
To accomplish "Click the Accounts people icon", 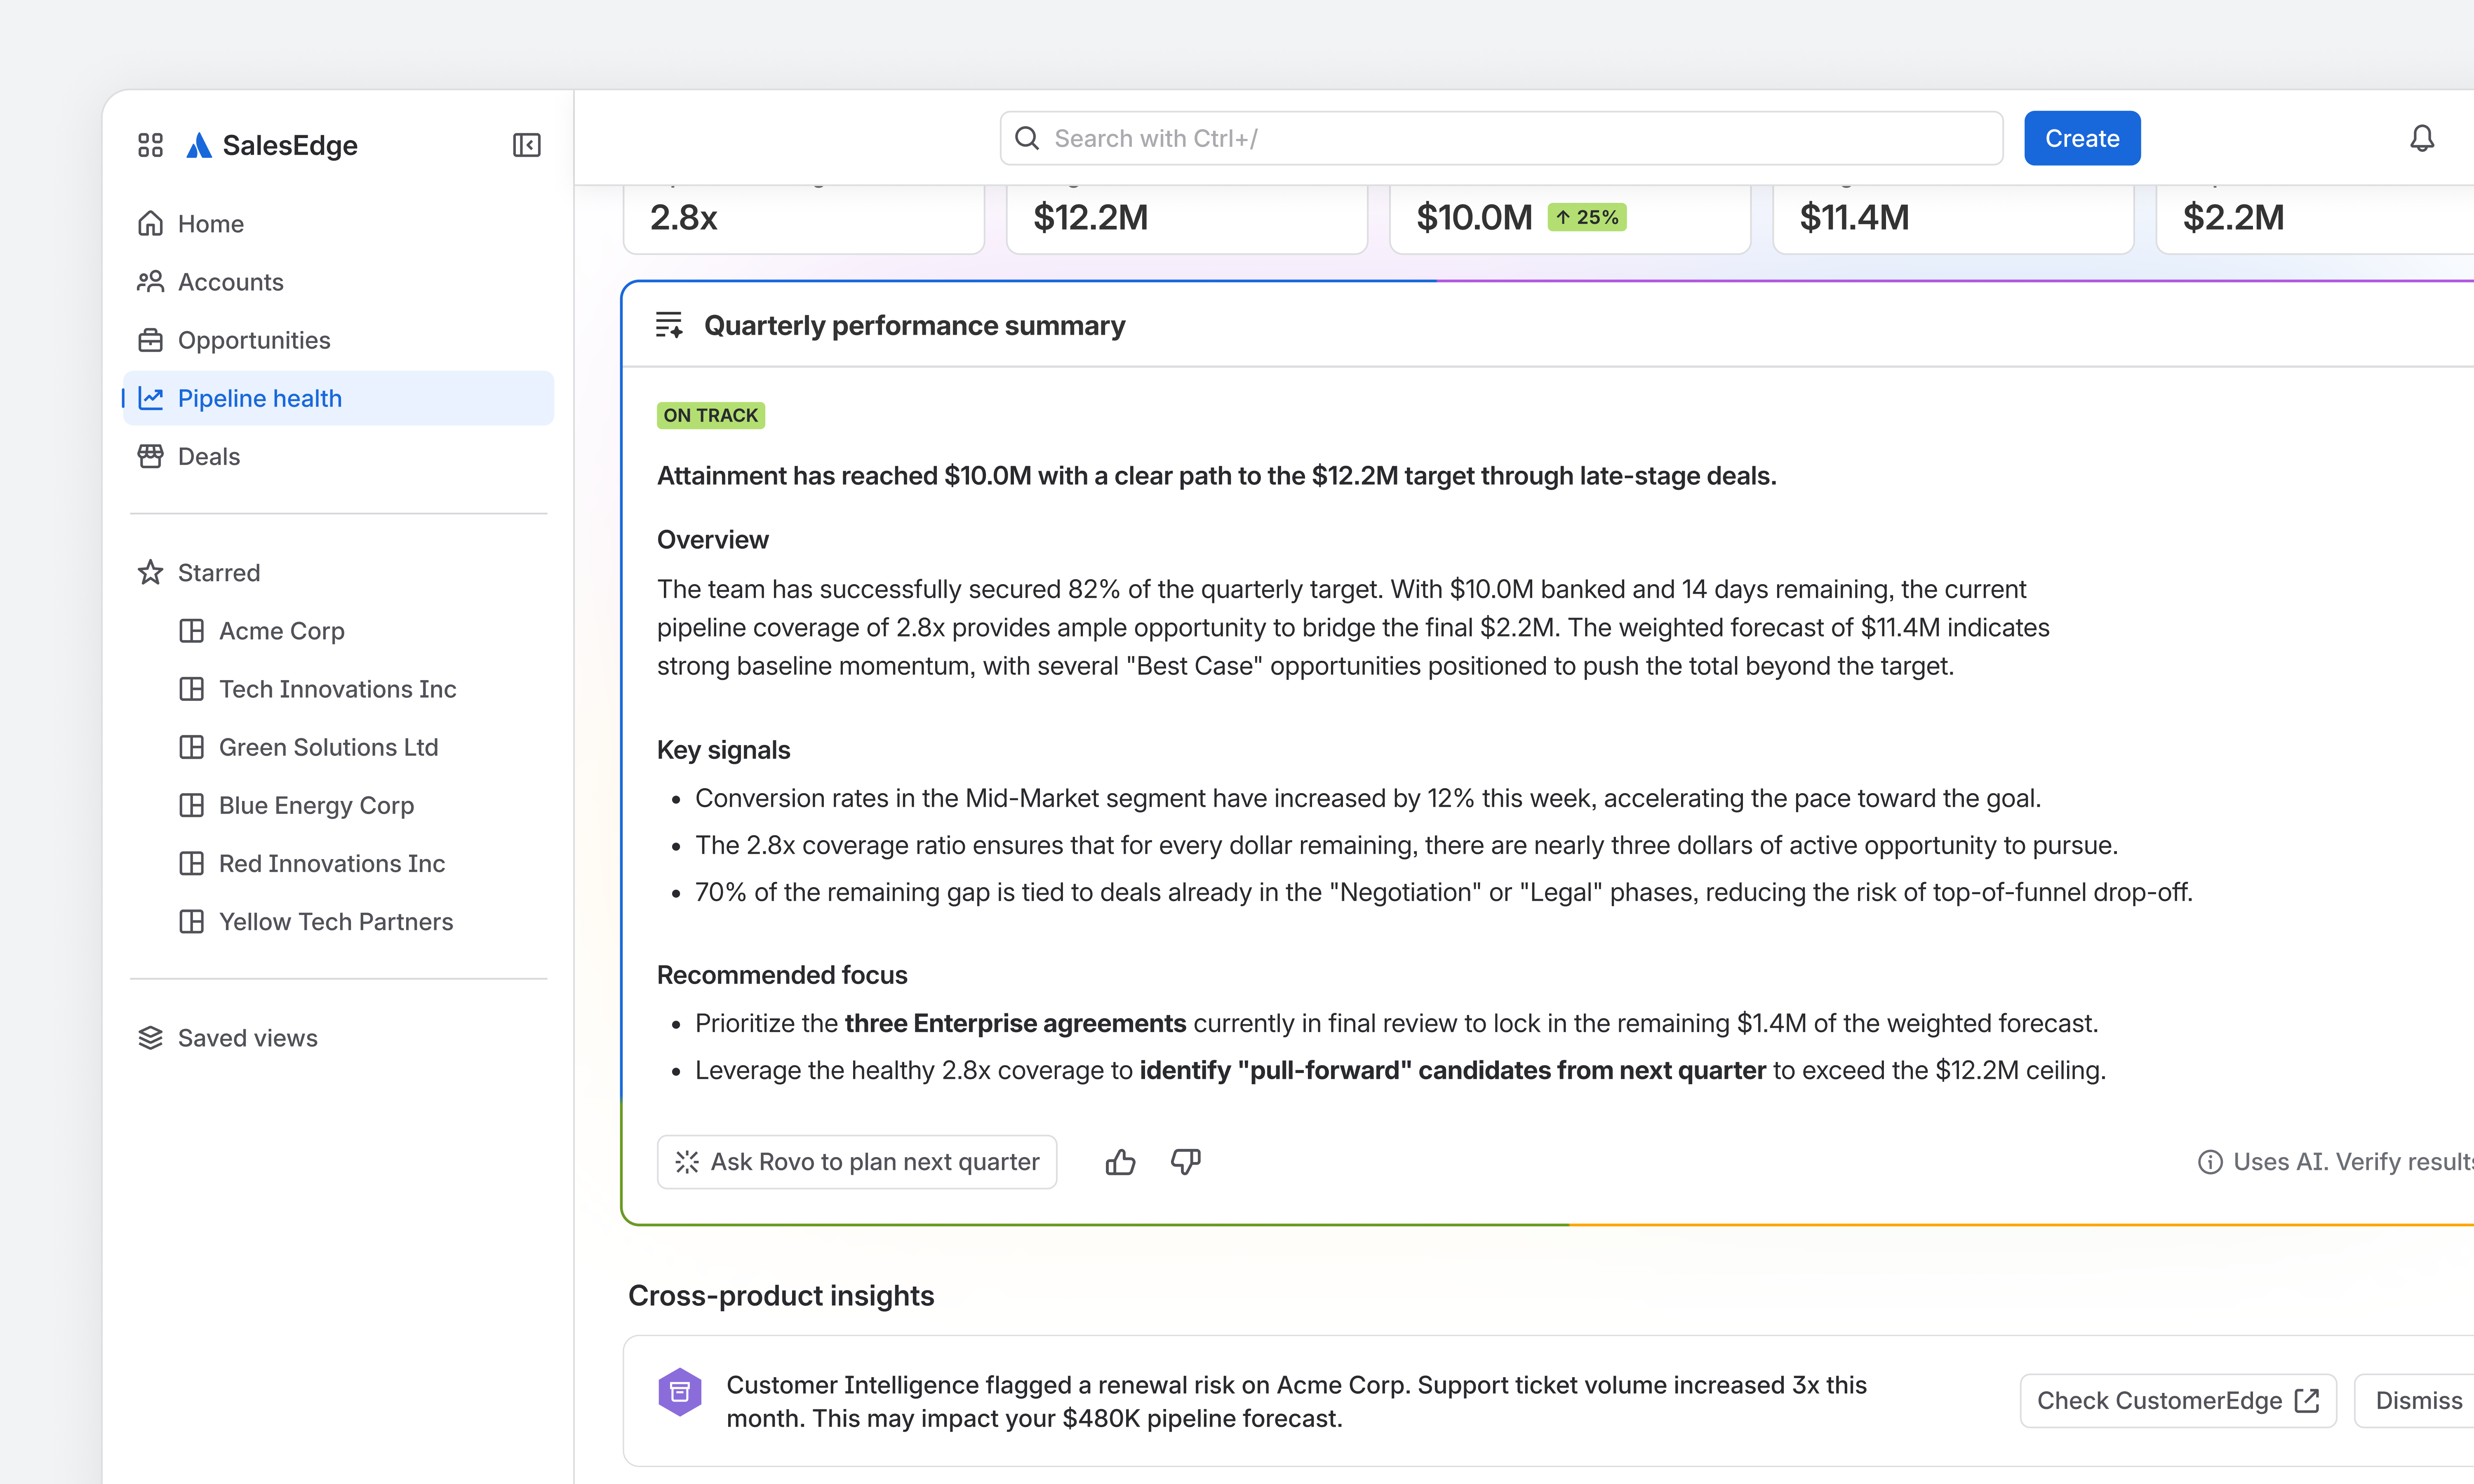I will [151, 281].
